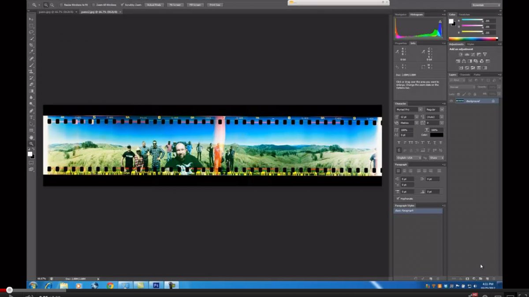Switch to the Swatches tab

pyautogui.click(x=464, y=15)
